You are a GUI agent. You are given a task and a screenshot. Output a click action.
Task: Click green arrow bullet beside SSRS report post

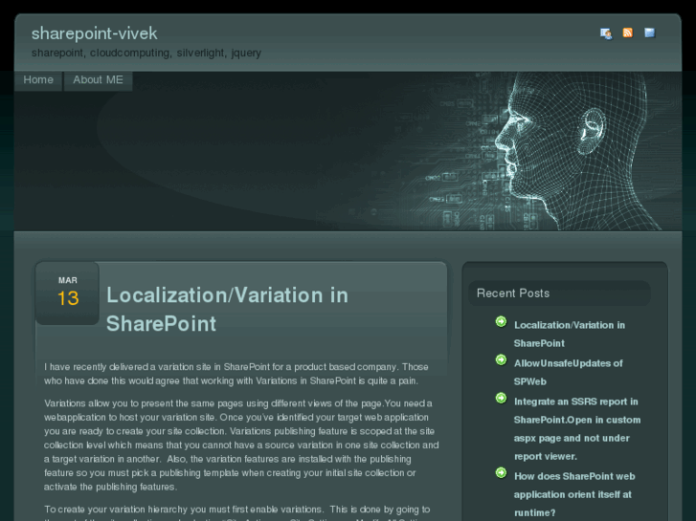pos(501,399)
